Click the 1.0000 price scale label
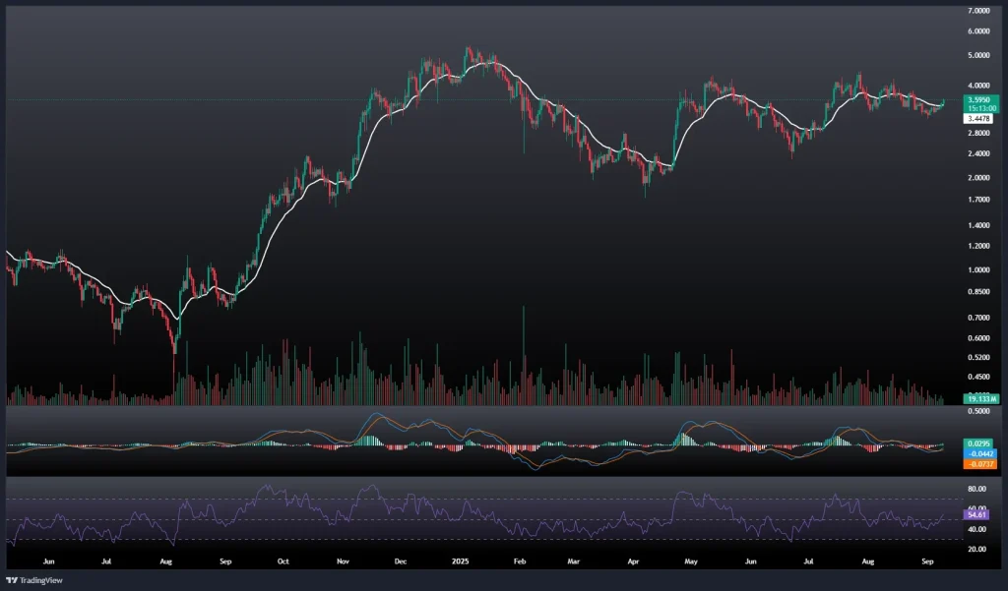The width and height of the screenshot is (1008, 591). tap(979, 269)
